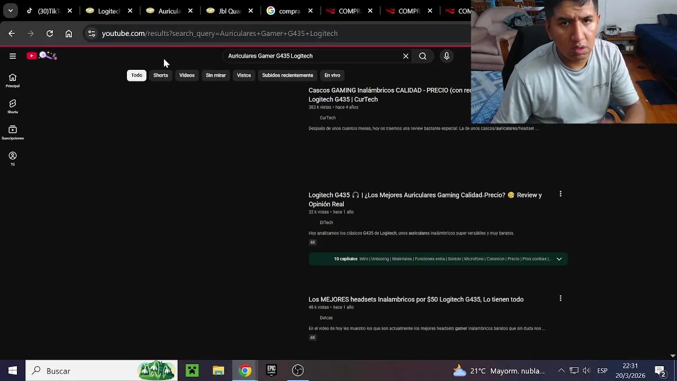Viewport: 677px width, 381px height.
Task: Open Los MEJORES headsets Inalambricos video
Action: (x=416, y=300)
